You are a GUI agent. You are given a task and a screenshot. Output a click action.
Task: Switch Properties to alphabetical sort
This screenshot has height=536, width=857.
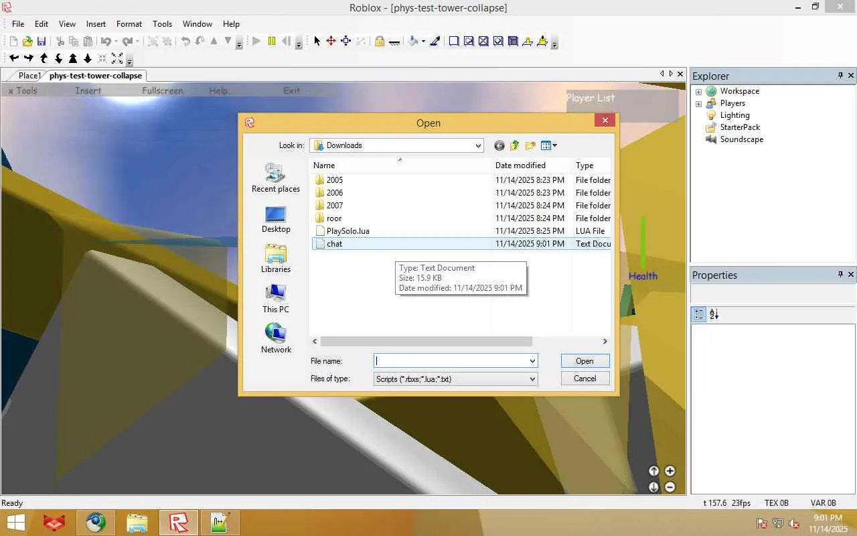pos(714,314)
